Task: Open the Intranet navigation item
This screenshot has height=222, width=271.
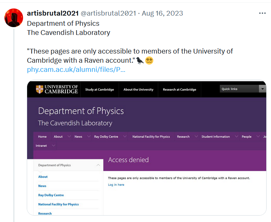Action: tap(41, 146)
